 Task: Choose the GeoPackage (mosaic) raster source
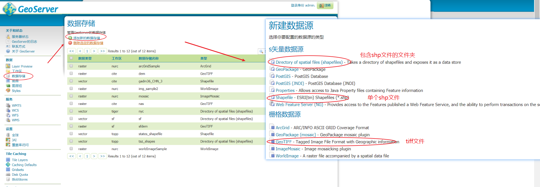[296, 135]
